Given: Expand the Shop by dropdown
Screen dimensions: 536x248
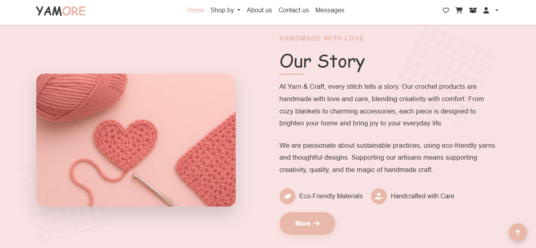Looking at the screenshot, I should (x=225, y=10).
